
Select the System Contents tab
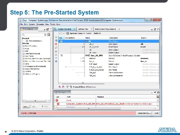pos(64,29)
